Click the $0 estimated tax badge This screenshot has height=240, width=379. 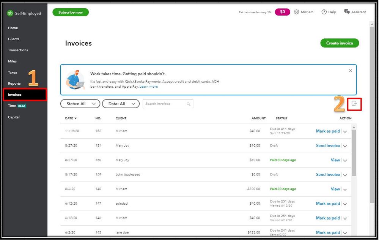282,12
